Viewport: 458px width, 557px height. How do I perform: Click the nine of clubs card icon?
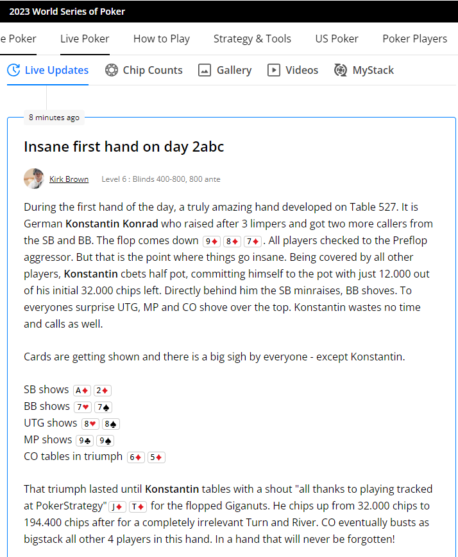pos(85,441)
